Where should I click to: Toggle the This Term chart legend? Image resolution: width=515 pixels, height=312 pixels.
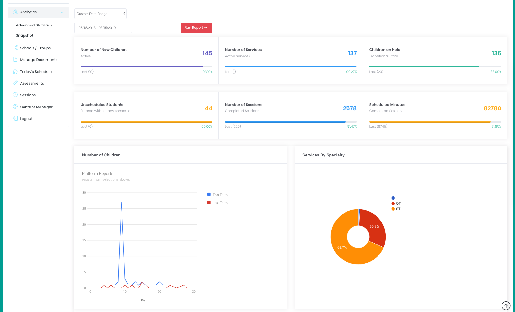click(217, 195)
